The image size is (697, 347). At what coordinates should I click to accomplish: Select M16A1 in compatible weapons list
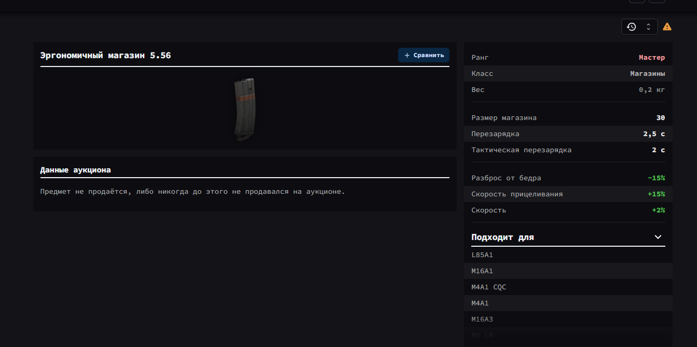482,271
